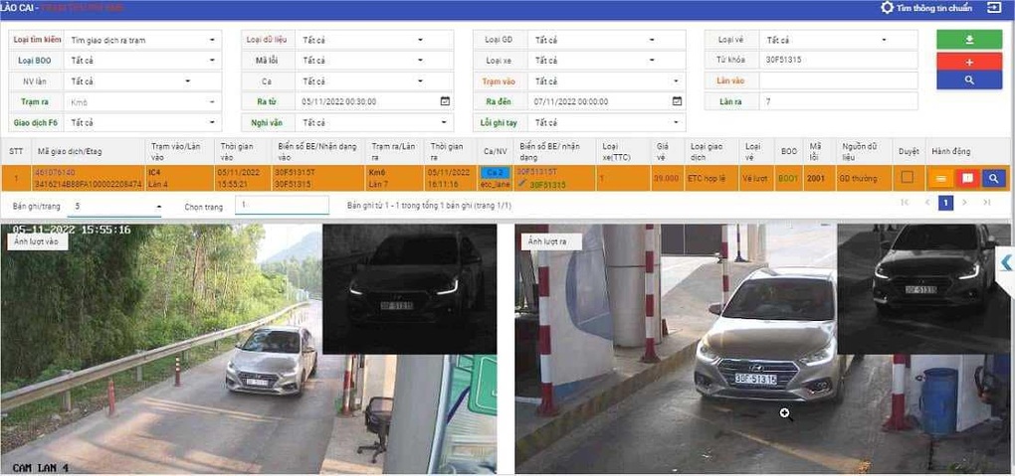
Task: Open the Loại xe dropdown
Action: click(607, 61)
